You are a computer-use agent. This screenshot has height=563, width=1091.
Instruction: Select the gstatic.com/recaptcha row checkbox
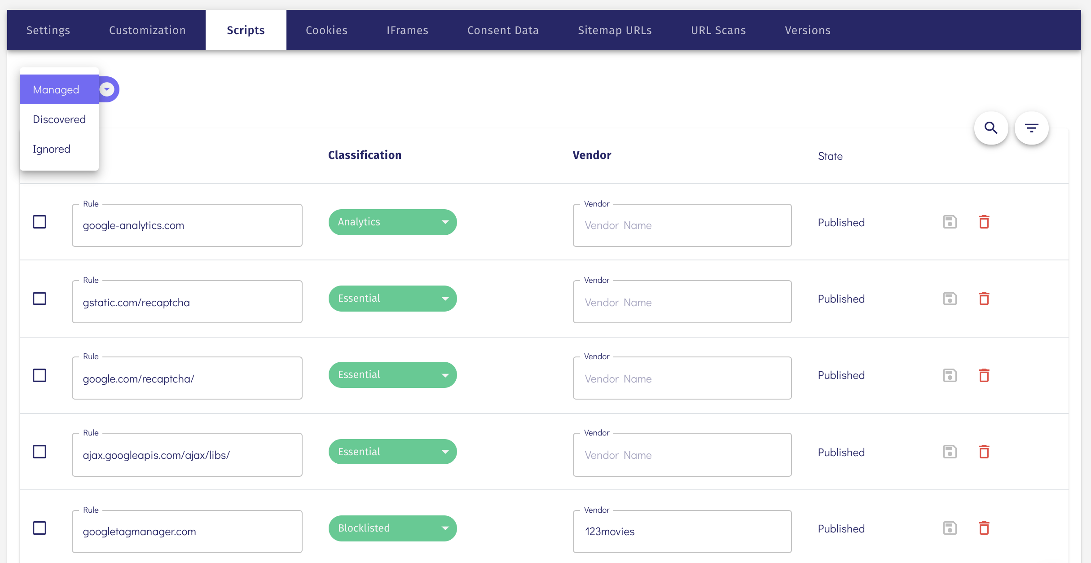tap(40, 299)
